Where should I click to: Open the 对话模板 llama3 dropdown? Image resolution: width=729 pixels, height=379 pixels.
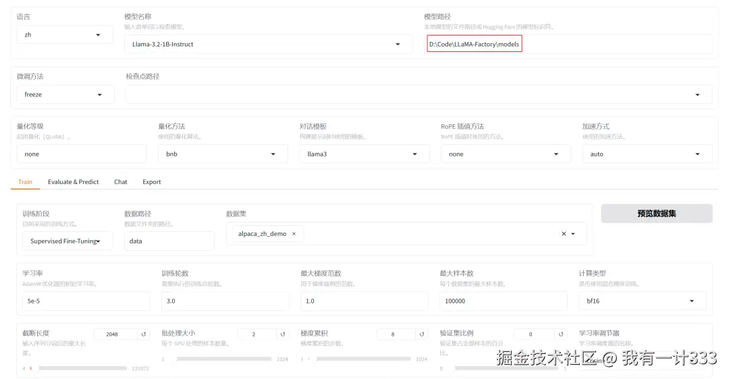click(x=364, y=154)
